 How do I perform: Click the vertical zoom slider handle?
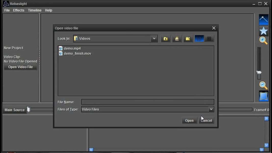259,72
